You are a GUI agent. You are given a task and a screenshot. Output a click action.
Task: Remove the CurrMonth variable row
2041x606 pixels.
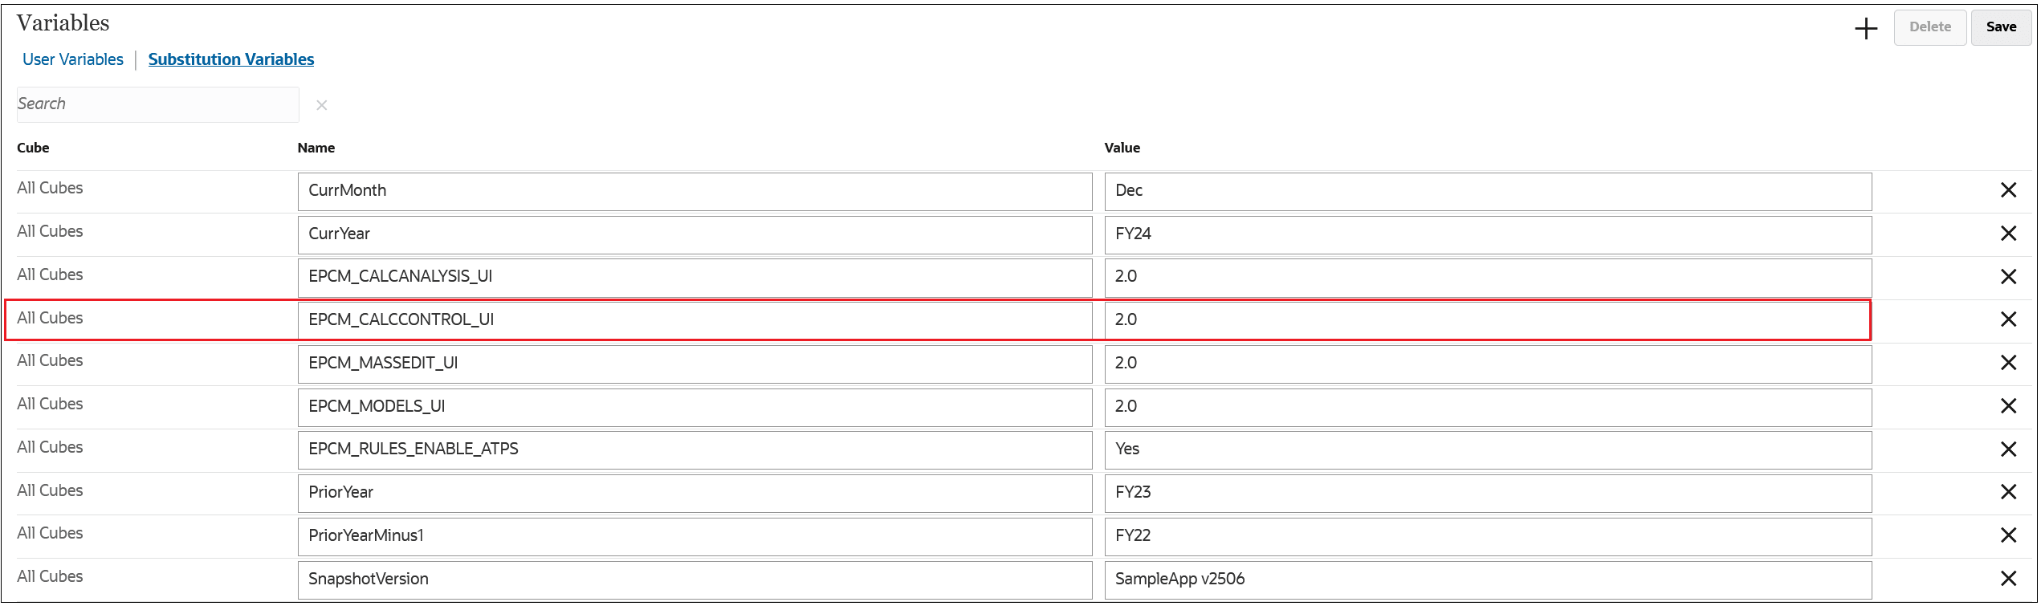(x=2008, y=190)
